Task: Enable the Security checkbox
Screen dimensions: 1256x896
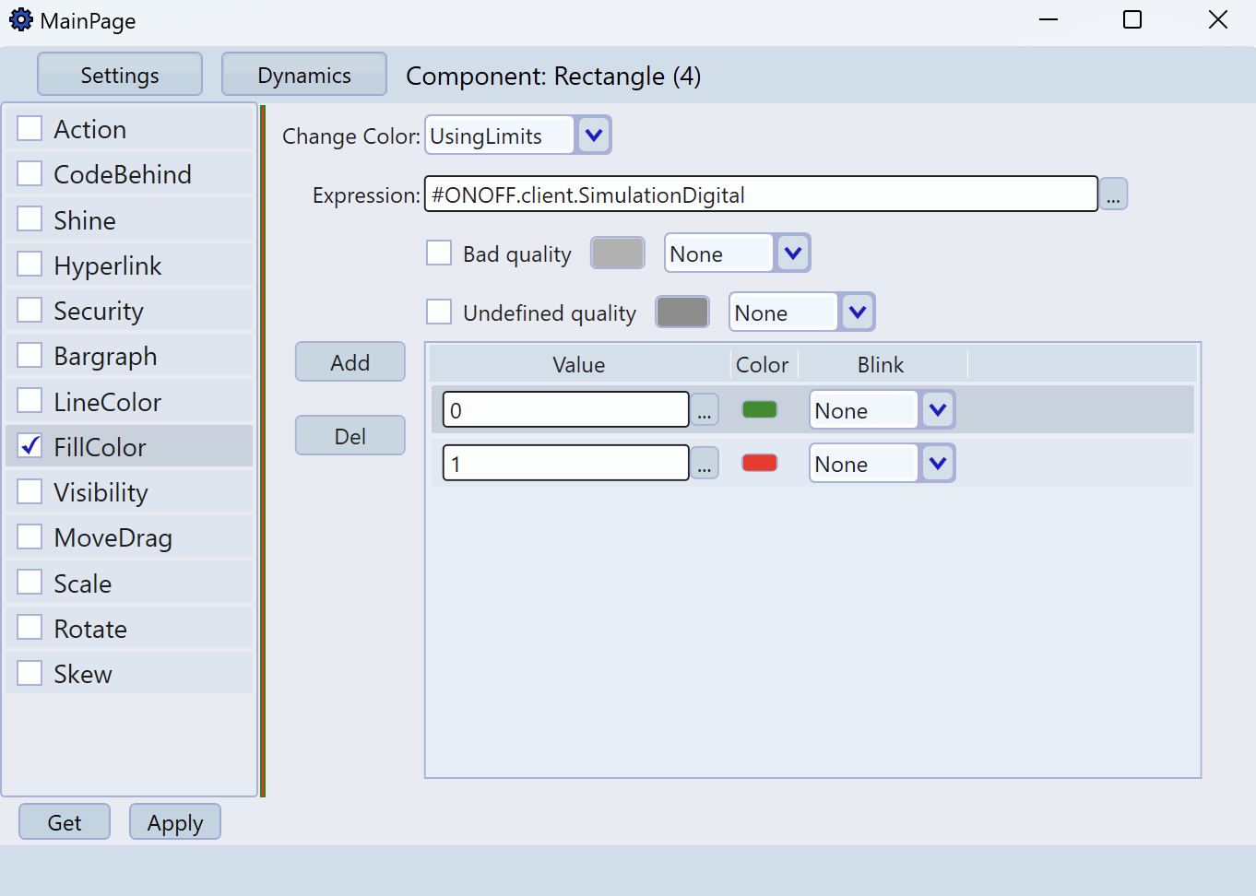Action: pos(30,310)
